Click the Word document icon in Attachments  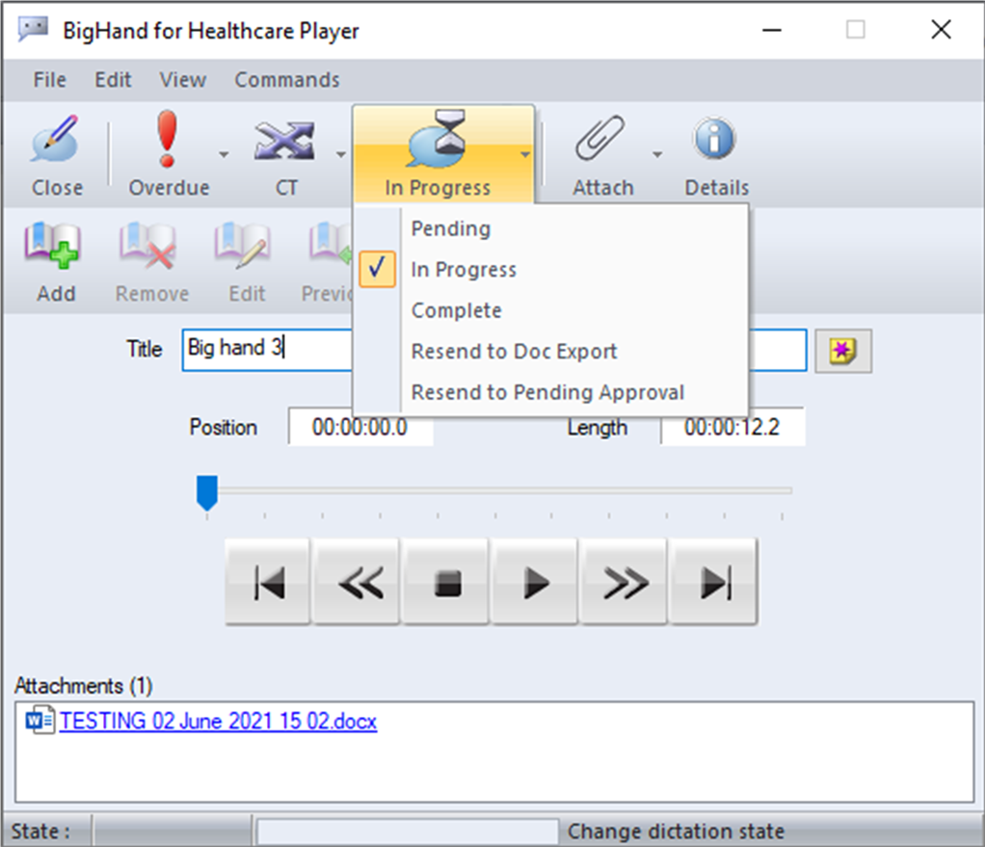[40, 720]
